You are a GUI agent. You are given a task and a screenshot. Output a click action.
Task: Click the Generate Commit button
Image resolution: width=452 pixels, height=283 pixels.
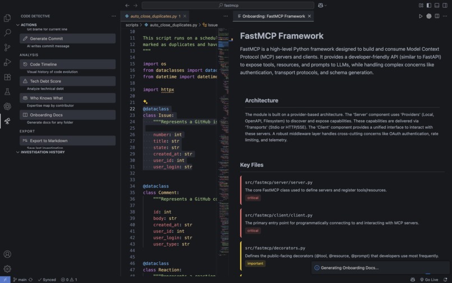(x=67, y=39)
